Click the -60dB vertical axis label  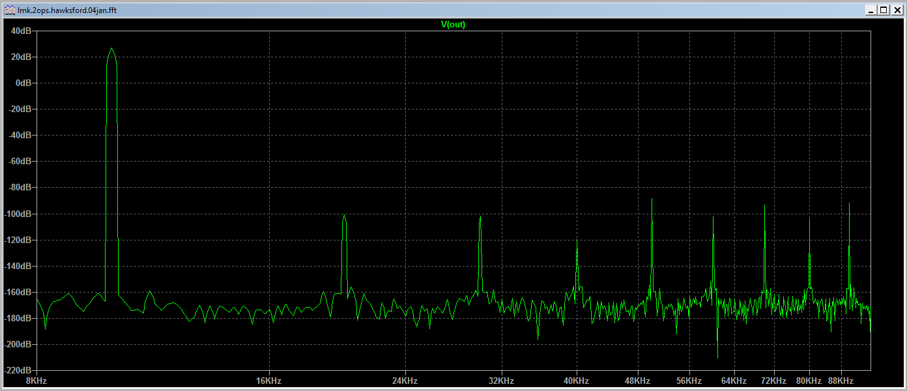(20, 162)
